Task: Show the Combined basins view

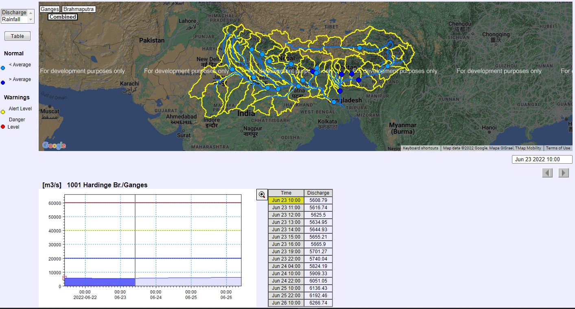Action: coord(63,17)
